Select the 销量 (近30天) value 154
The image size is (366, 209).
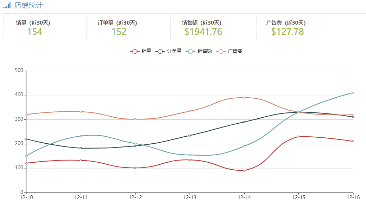34,32
